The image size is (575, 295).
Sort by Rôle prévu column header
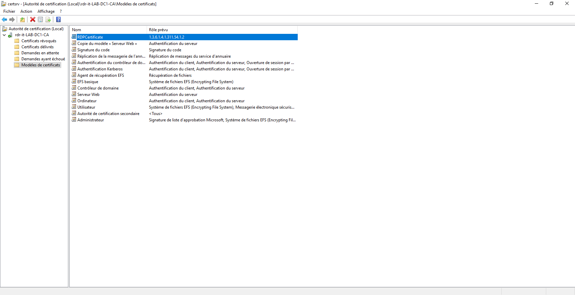pos(158,30)
